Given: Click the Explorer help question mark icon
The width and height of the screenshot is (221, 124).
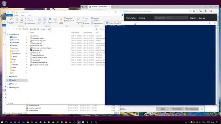Looking at the screenshot, I should tap(122, 15).
